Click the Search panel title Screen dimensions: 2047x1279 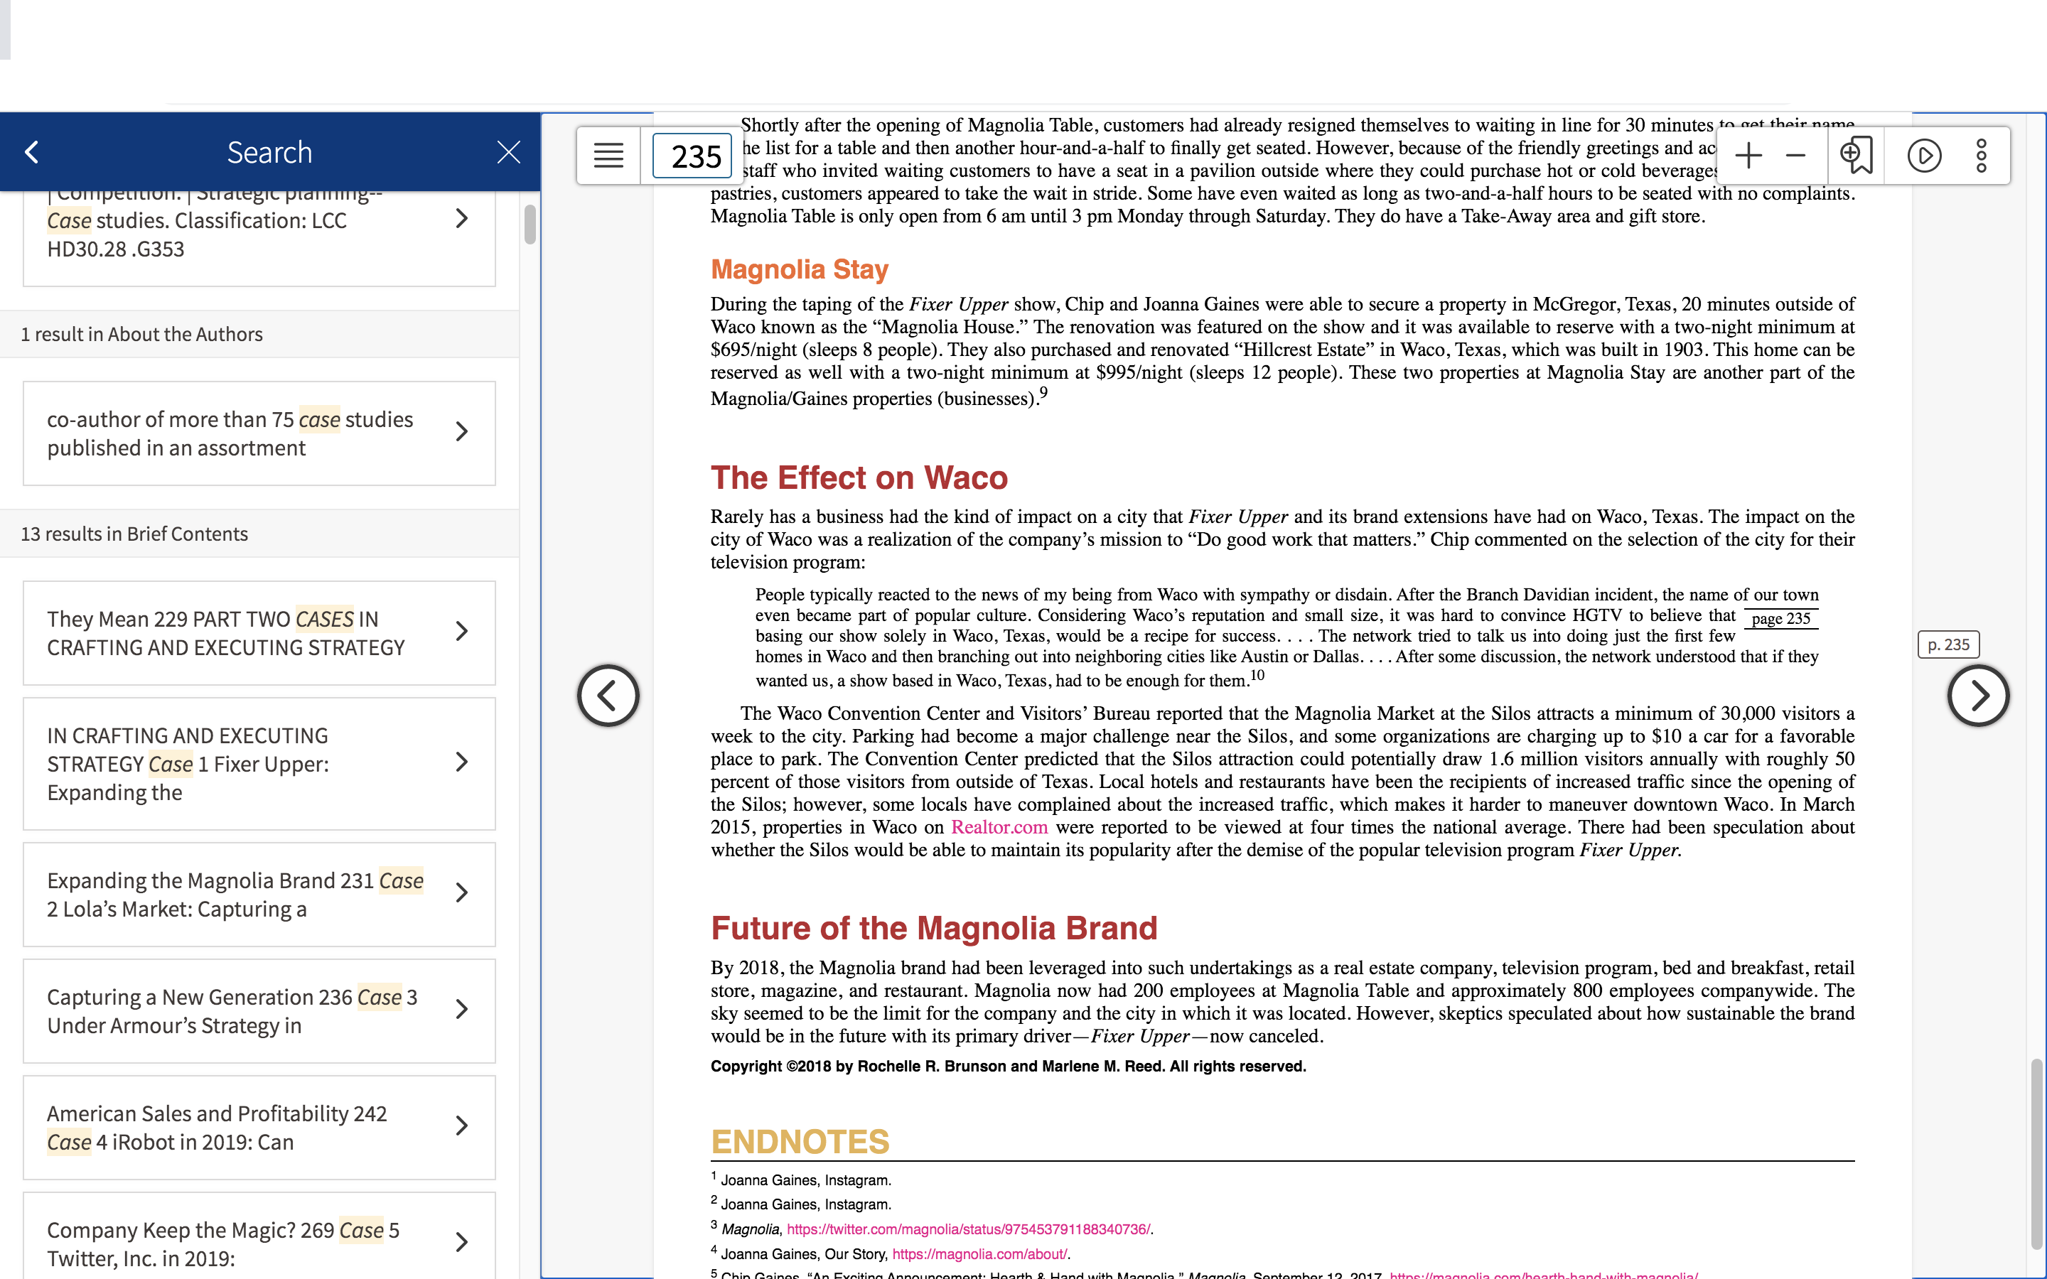pos(270,152)
